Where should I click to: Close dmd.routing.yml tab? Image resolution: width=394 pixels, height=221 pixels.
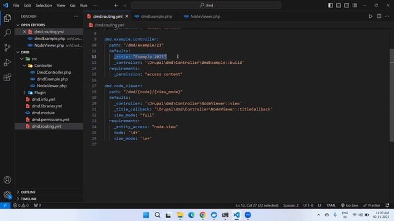(x=127, y=17)
